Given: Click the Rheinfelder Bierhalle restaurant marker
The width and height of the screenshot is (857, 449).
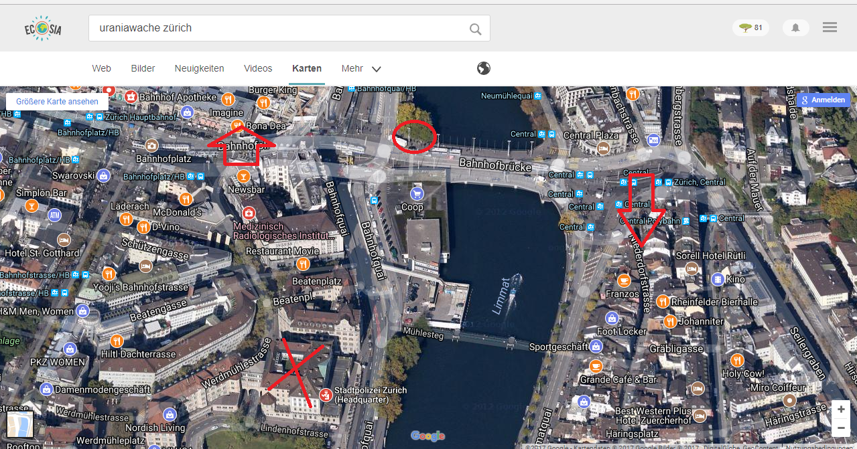Looking at the screenshot, I should (663, 302).
